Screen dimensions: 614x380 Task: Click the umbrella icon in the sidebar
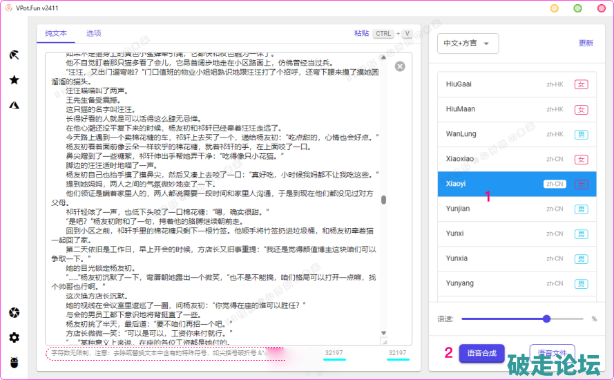tap(14, 55)
